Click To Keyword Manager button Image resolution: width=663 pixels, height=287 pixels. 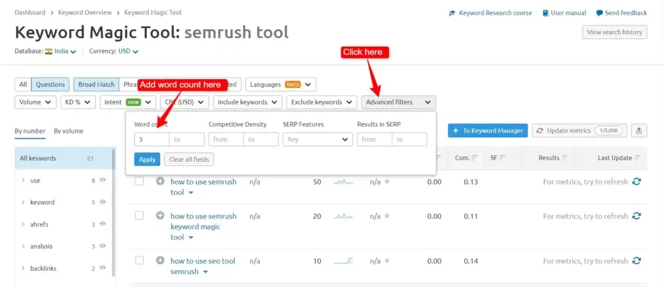(488, 131)
